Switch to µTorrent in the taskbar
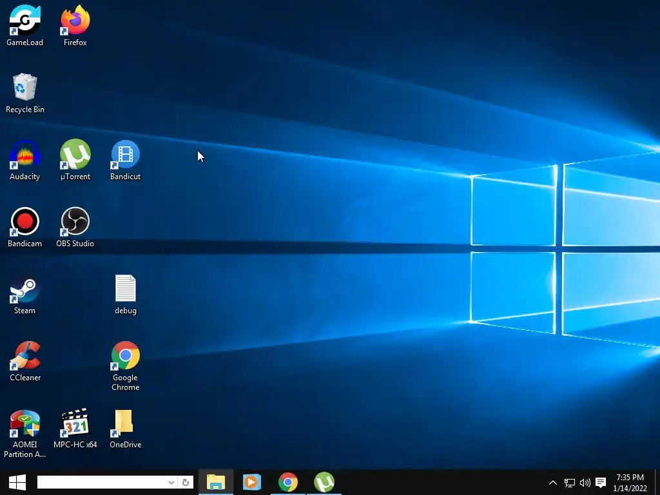 click(324, 482)
